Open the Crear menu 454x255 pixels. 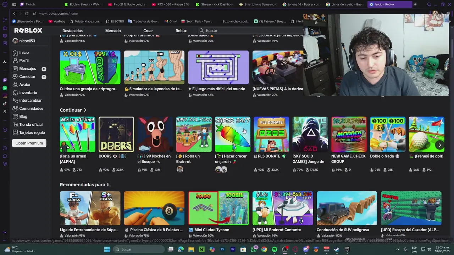click(x=148, y=31)
